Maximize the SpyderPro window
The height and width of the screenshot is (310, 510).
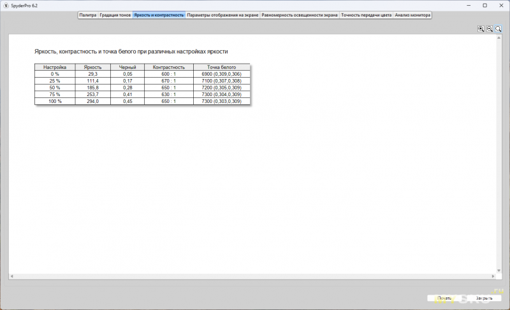484,5
